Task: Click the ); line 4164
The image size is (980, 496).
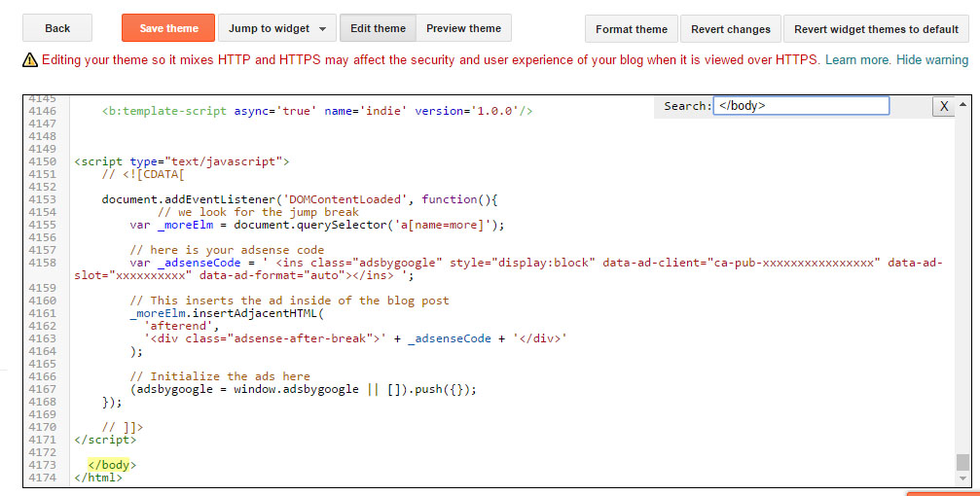Action: pos(136,351)
